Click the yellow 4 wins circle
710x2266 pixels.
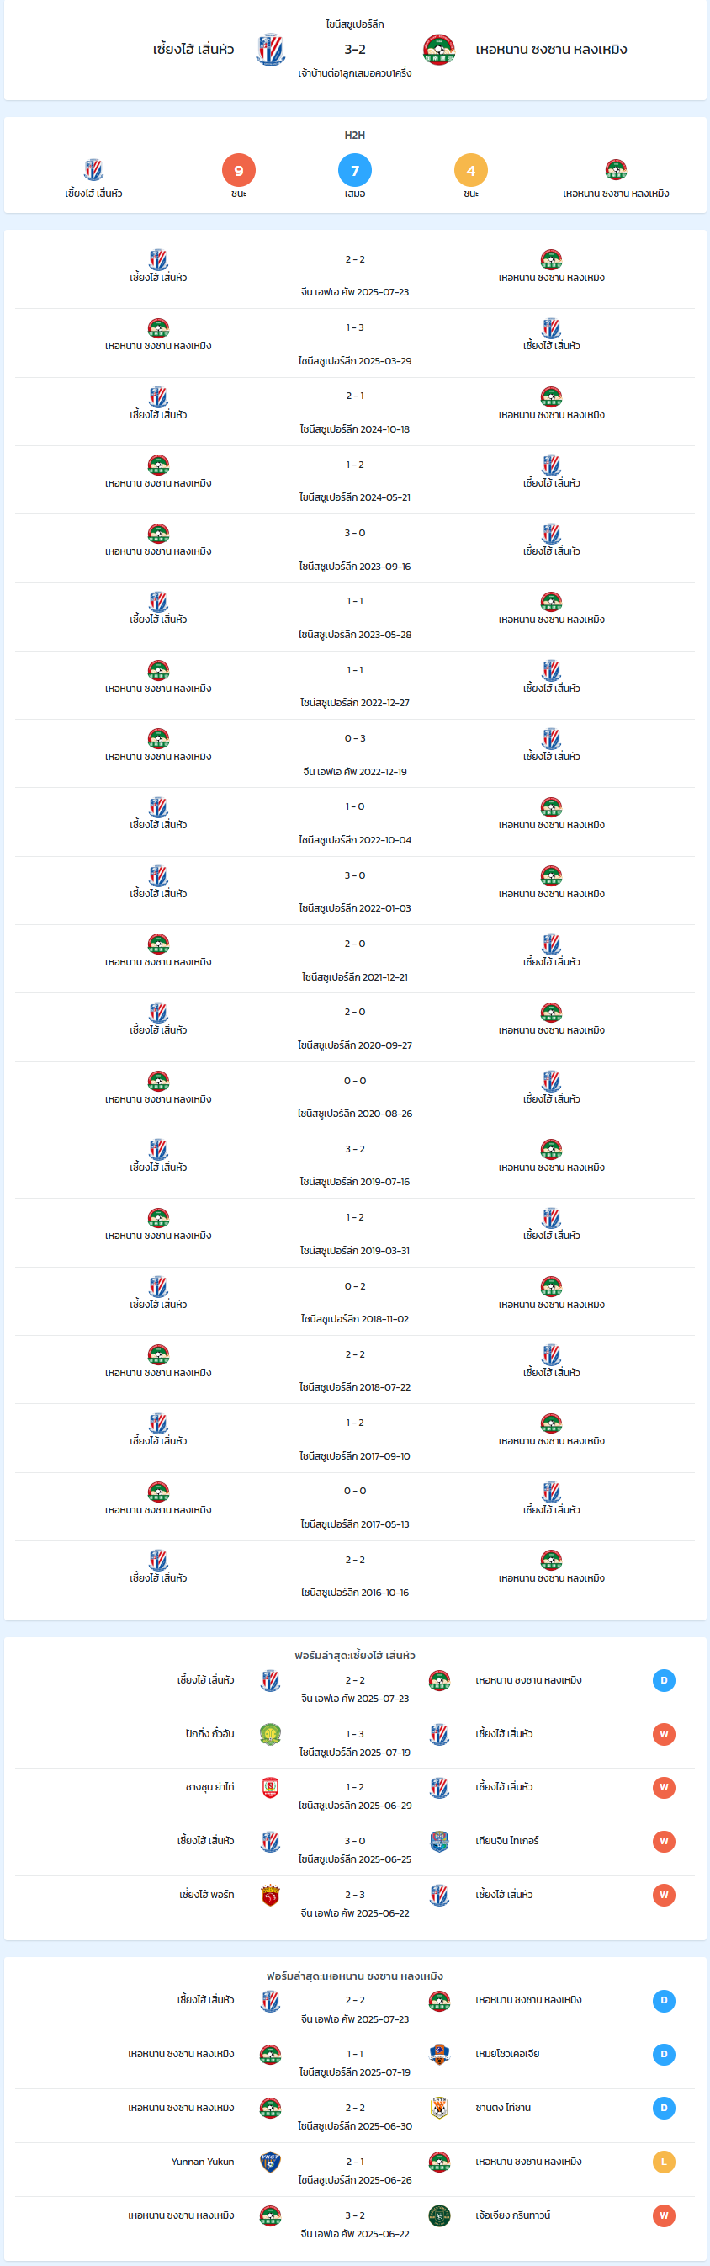tap(471, 171)
